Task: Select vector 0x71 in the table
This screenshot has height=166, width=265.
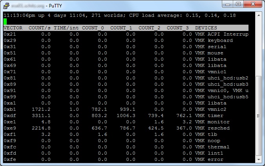Action: click(10, 72)
